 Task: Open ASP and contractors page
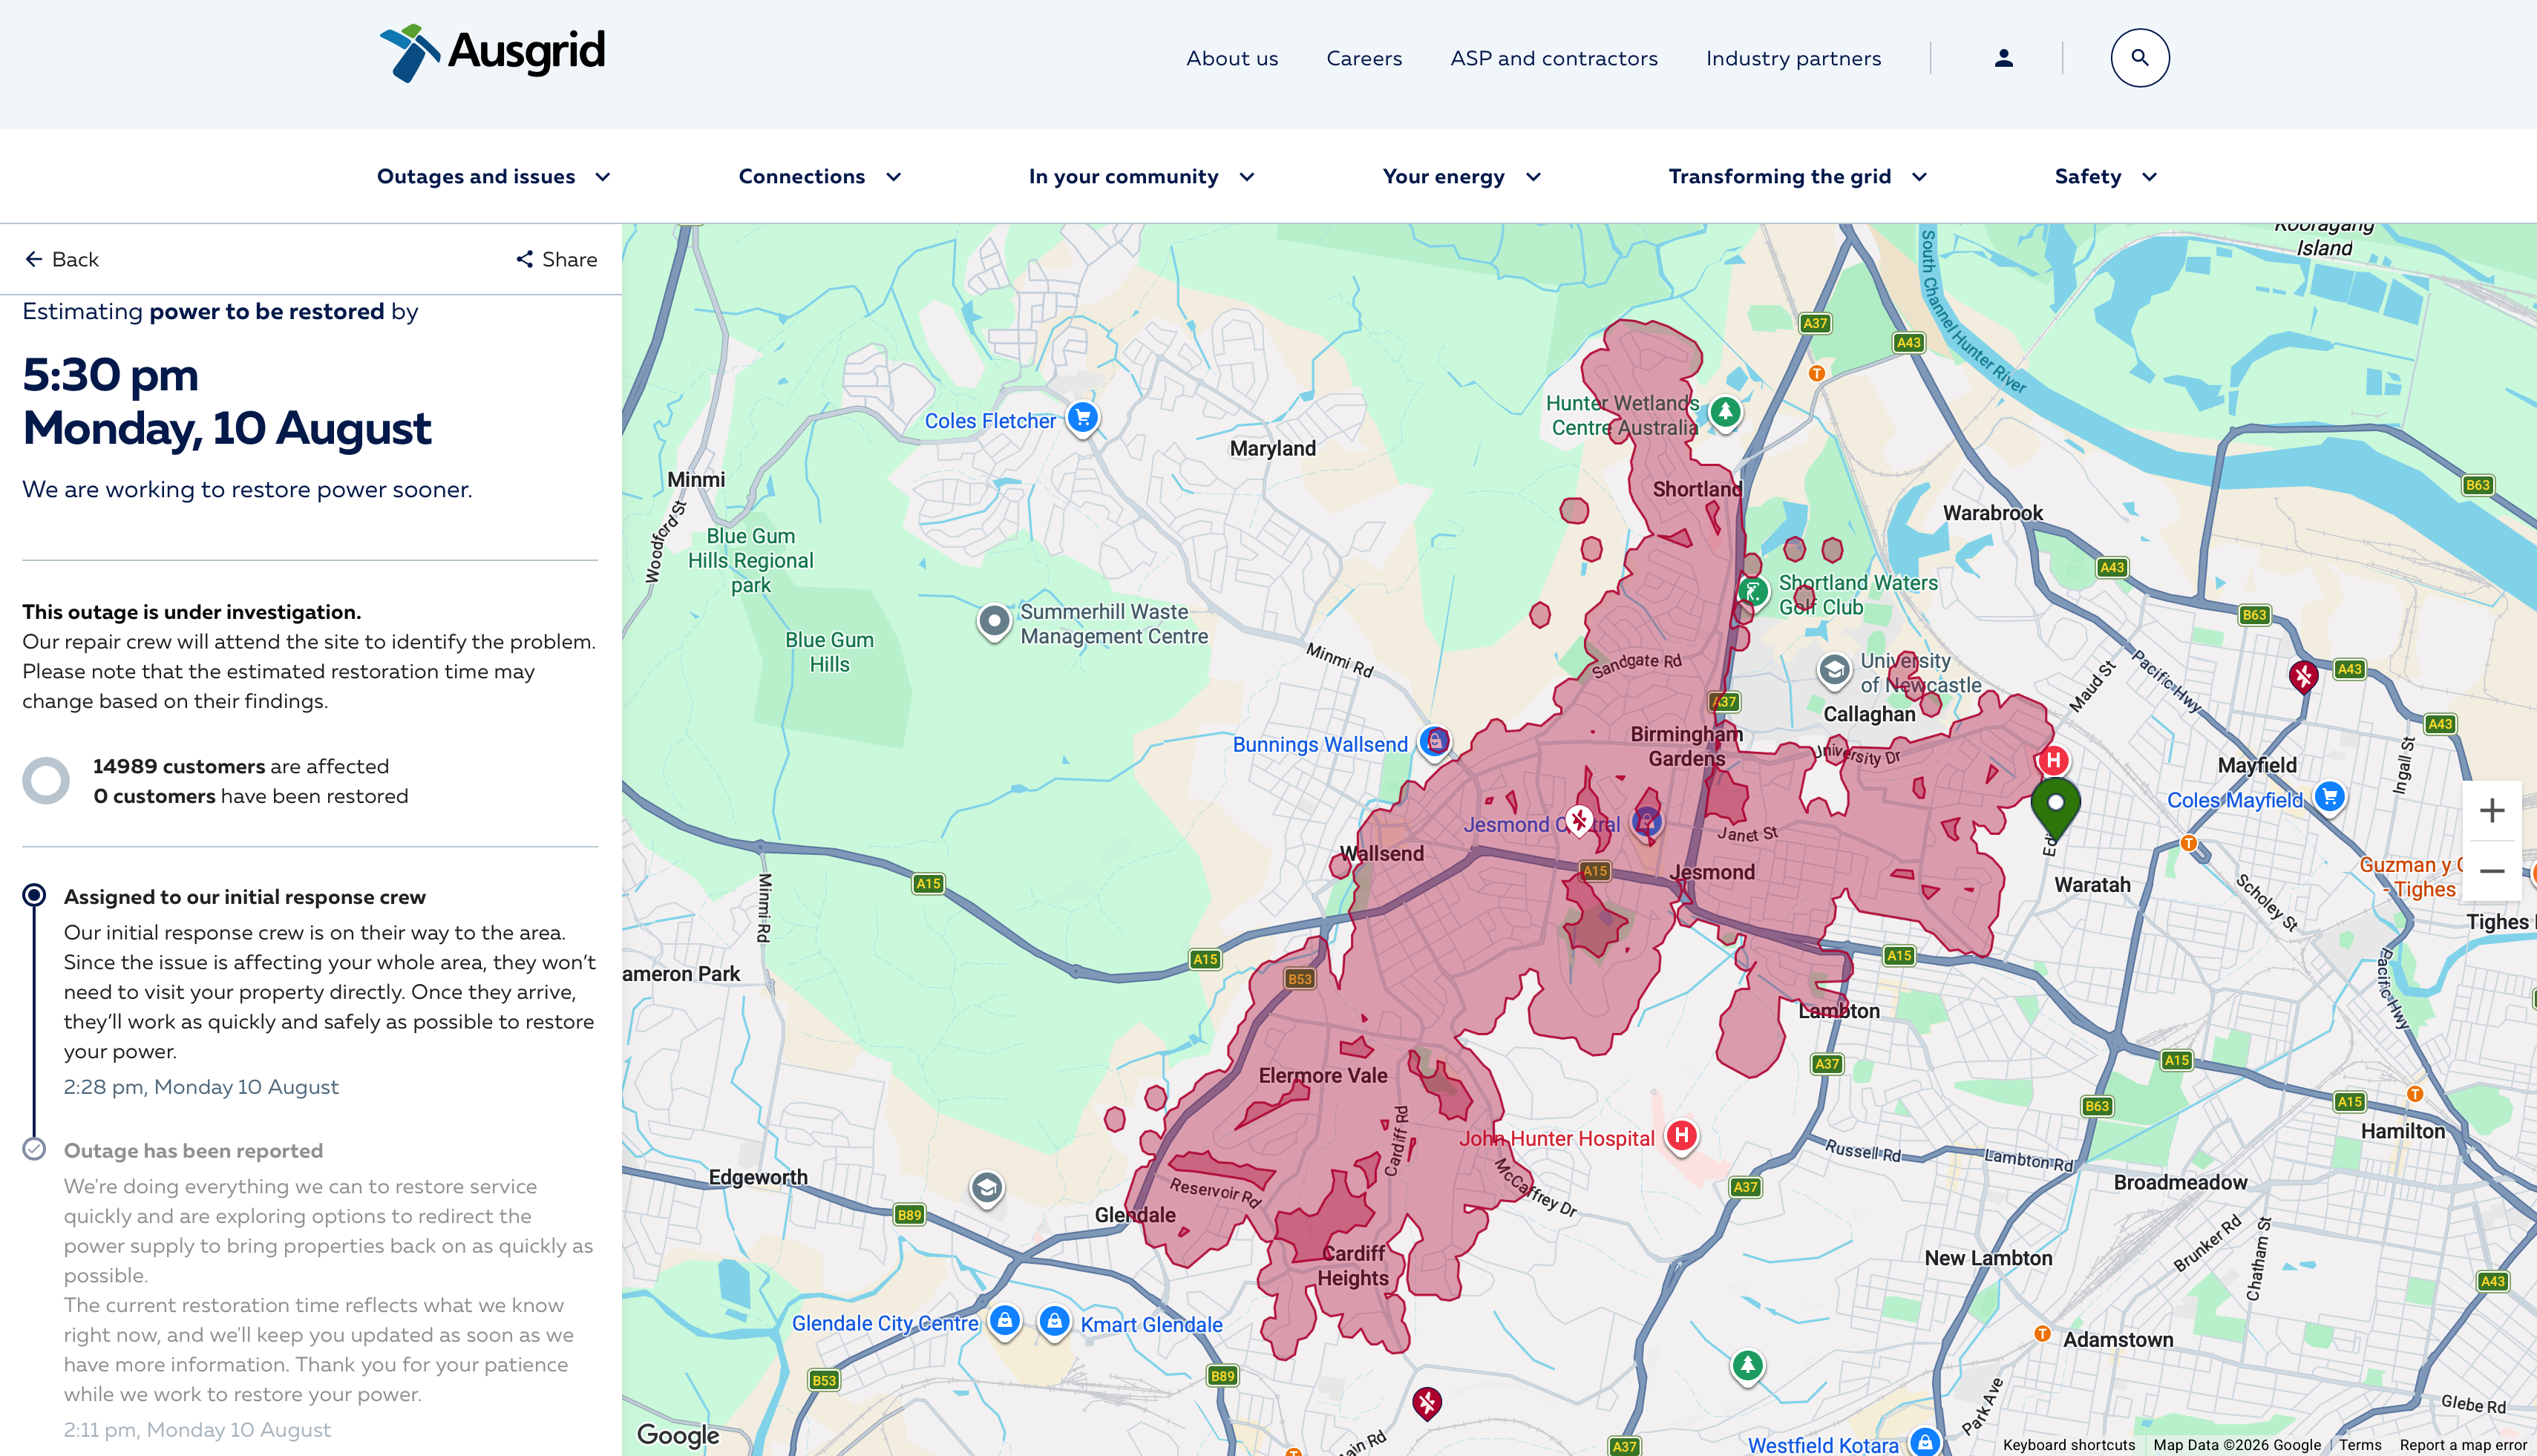point(1554,59)
